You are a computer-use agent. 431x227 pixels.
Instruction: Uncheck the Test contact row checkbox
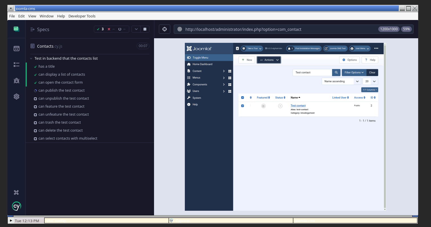(242, 106)
